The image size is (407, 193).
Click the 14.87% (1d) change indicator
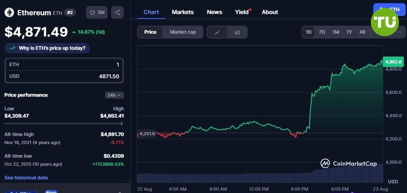click(x=88, y=32)
